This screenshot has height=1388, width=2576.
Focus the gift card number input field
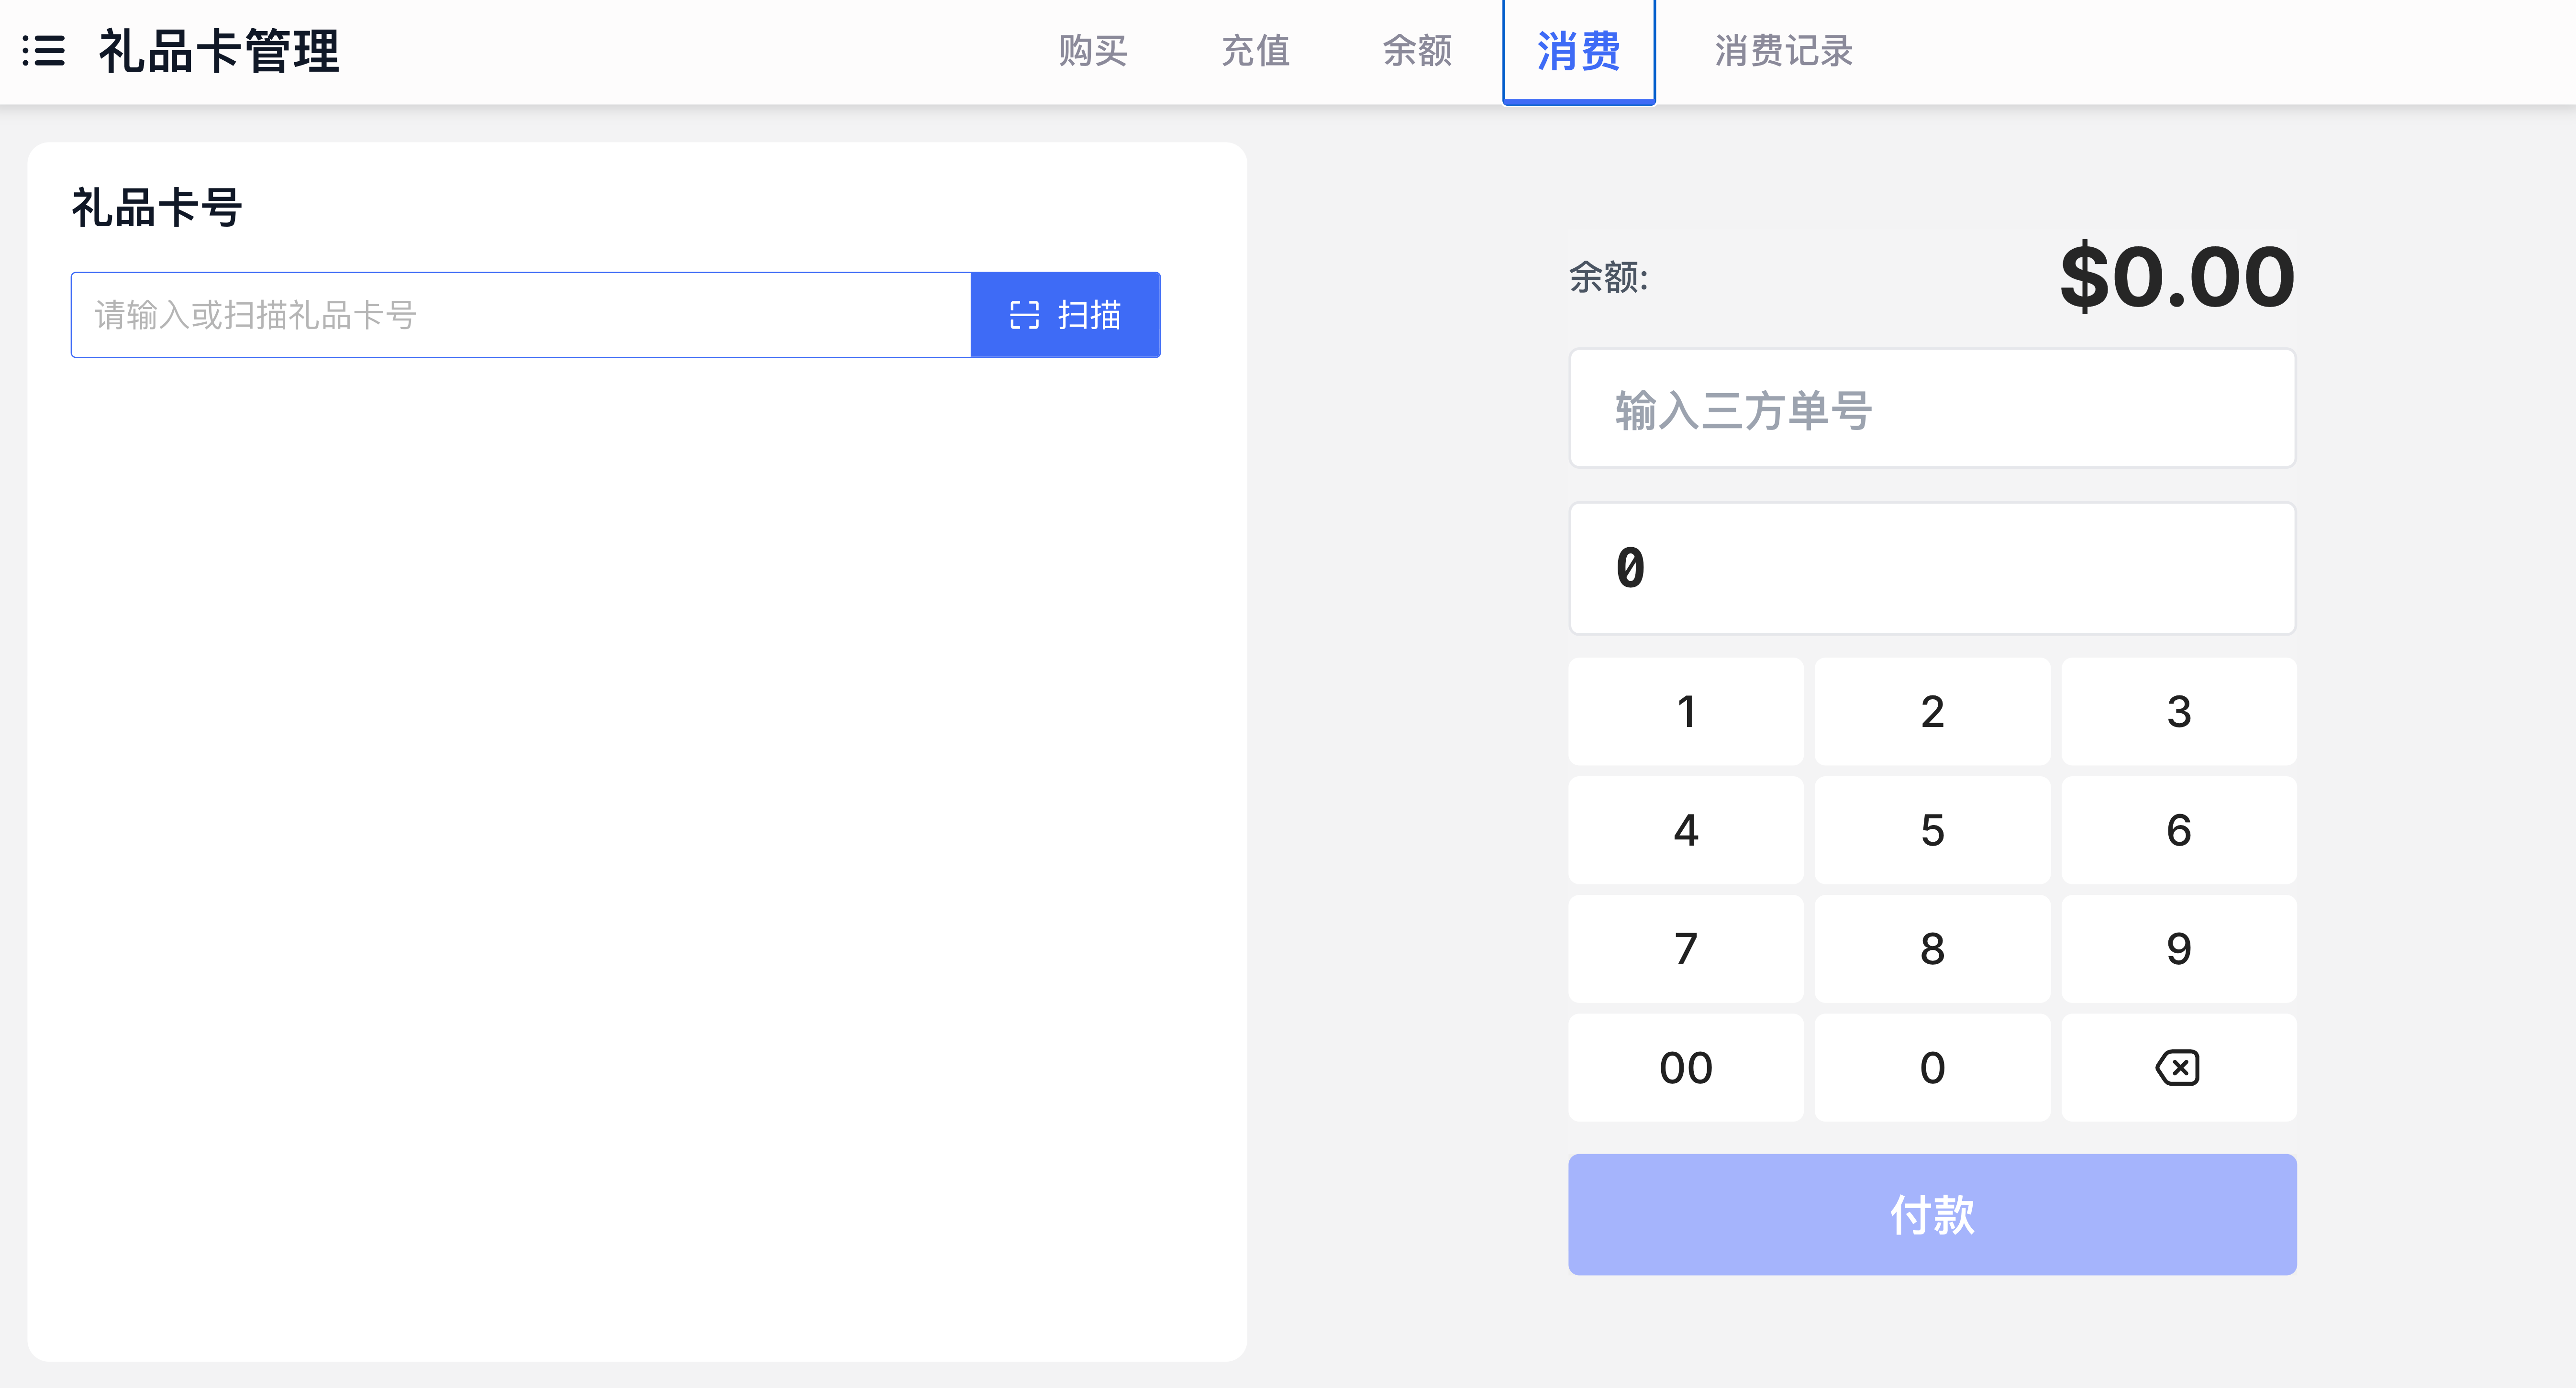[x=520, y=315]
